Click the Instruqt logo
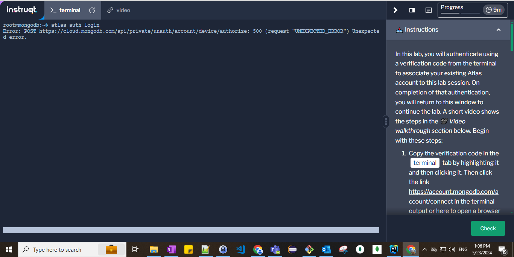 point(21,10)
